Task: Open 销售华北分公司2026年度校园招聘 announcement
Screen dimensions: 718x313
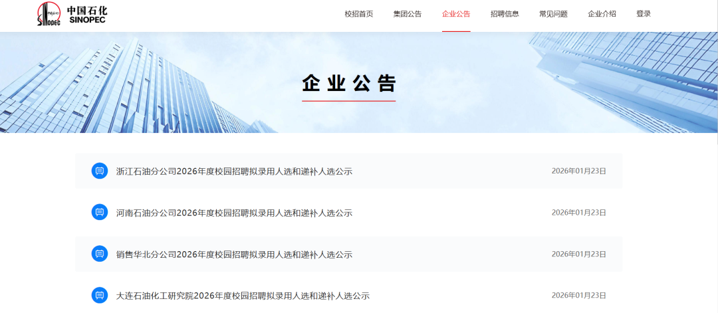Action: coord(234,255)
